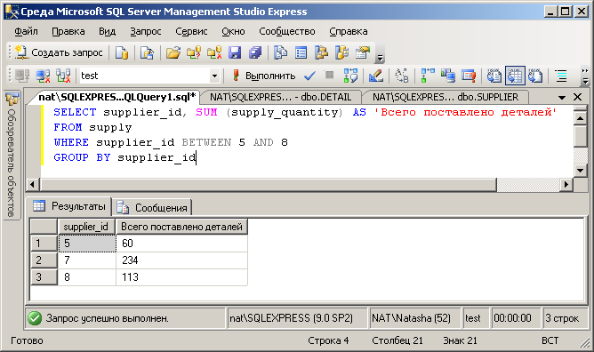Image resolution: width=594 pixels, height=352 pixels.
Task: Click the editor scrollbar down arrow
Action: tap(581, 170)
